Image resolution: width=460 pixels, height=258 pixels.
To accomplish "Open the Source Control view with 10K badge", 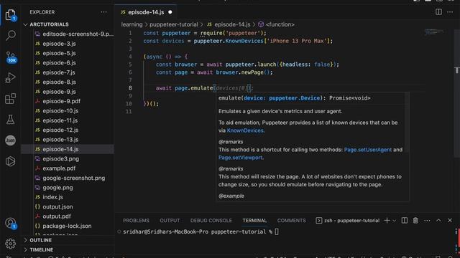I will 11,57.
